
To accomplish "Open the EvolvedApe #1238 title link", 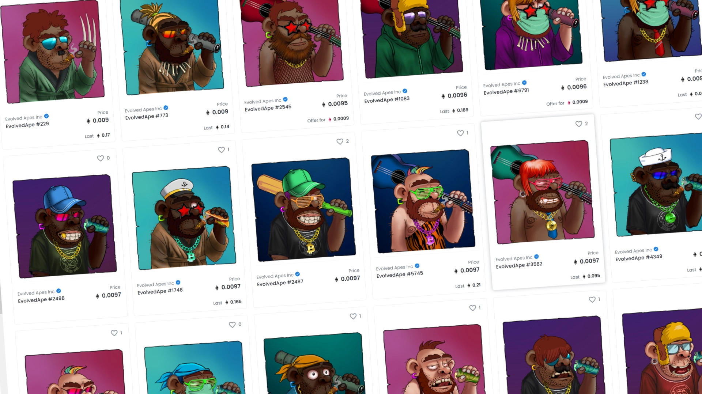I will click(626, 83).
